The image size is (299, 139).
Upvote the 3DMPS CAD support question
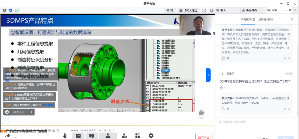pos(221,88)
